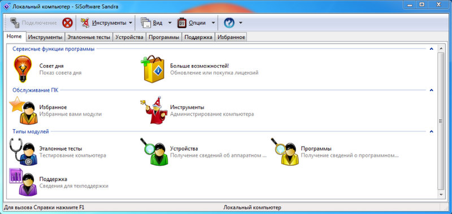Screen dimensions: 452x214
Task: Collapse the Обслуживание ПК section
Action: [431, 90]
